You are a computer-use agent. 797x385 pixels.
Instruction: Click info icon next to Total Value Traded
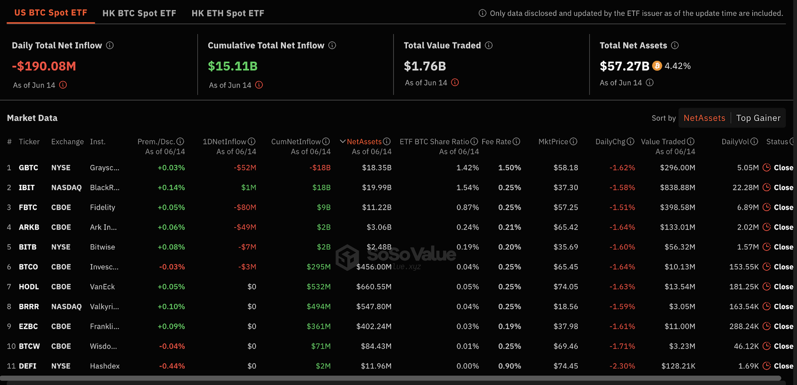click(x=489, y=45)
